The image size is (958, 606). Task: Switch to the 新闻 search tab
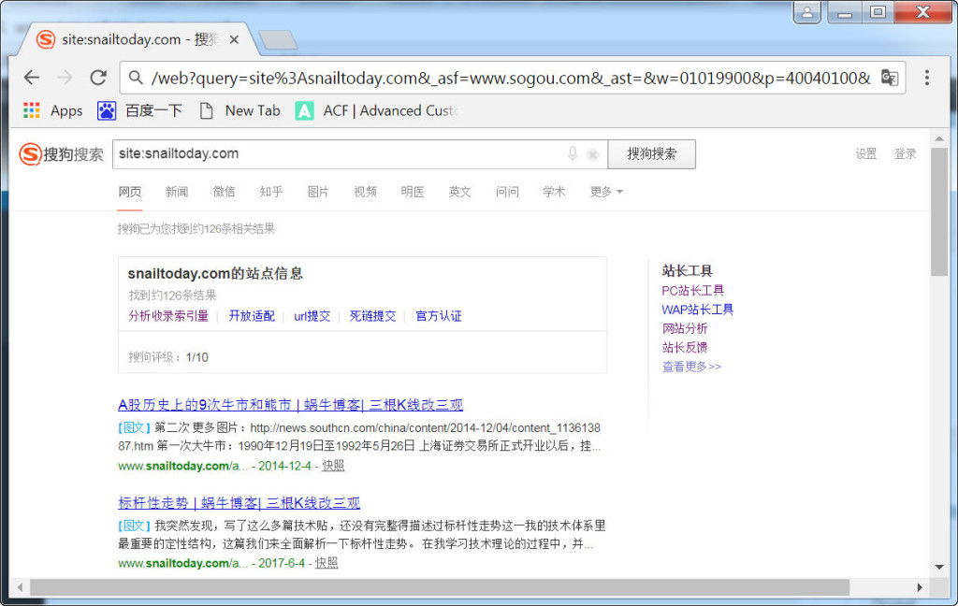177,192
